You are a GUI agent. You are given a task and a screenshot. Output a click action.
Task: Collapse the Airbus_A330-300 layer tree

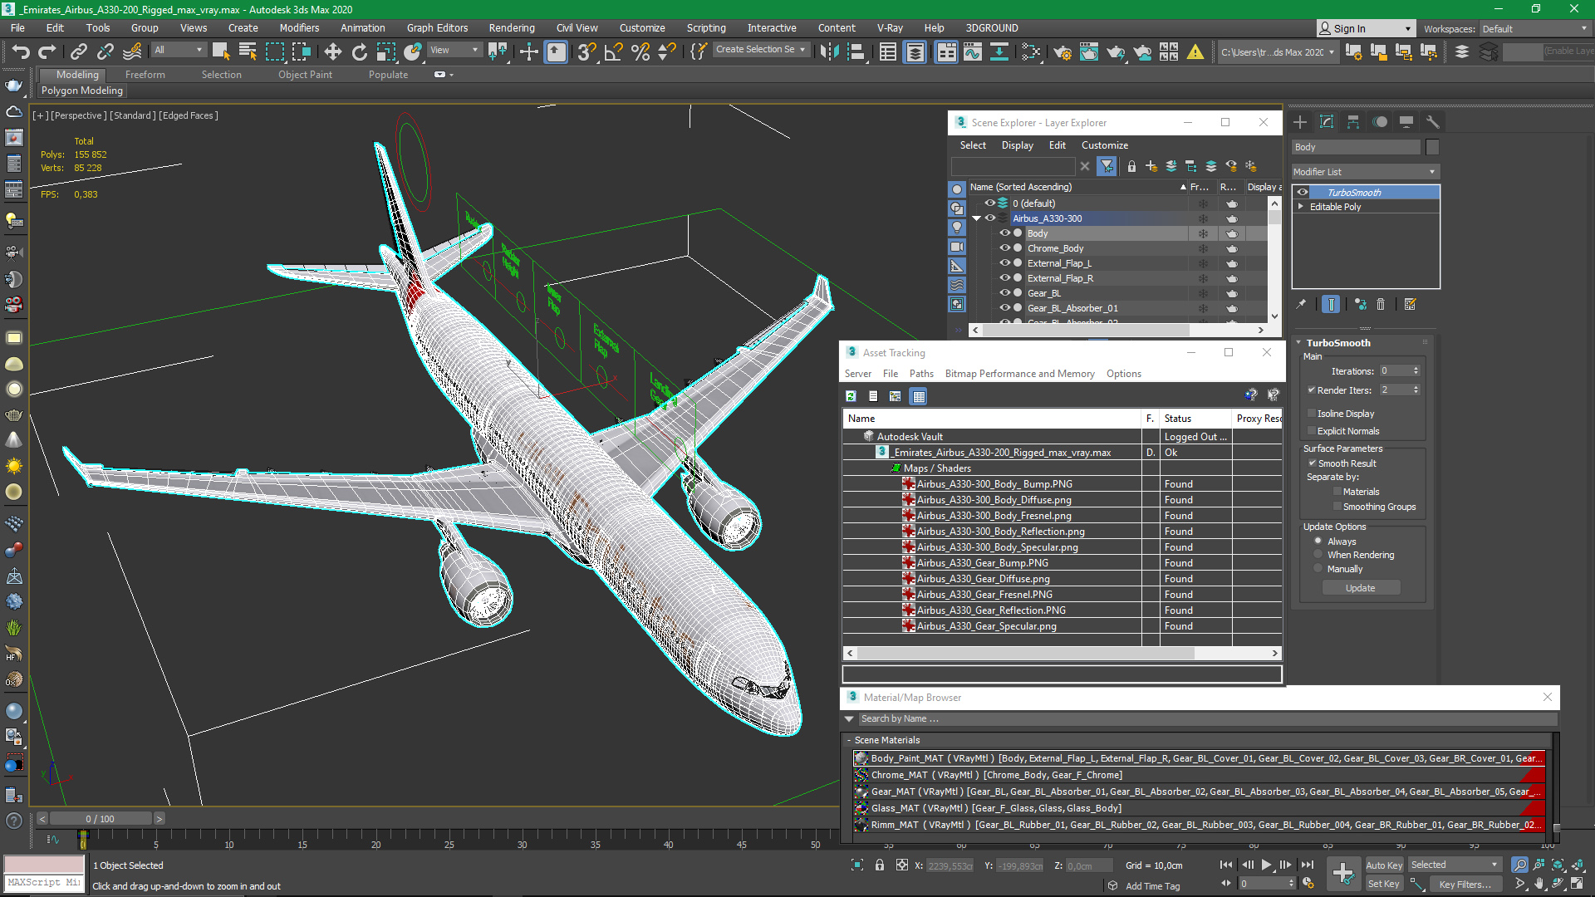tap(977, 218)
